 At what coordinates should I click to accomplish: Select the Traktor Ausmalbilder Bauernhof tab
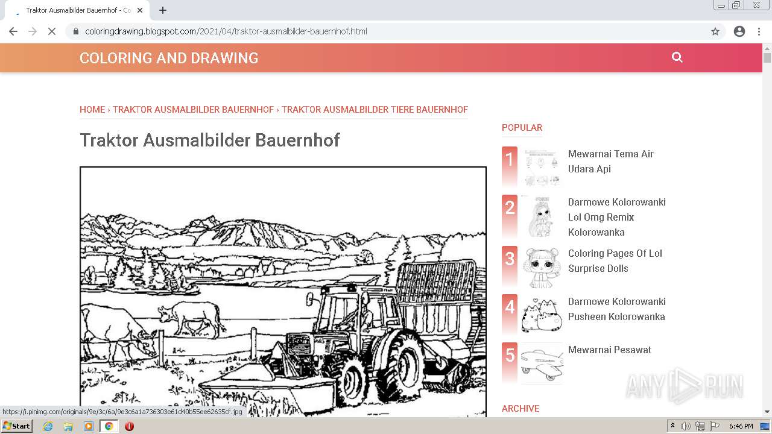[78, 10]
